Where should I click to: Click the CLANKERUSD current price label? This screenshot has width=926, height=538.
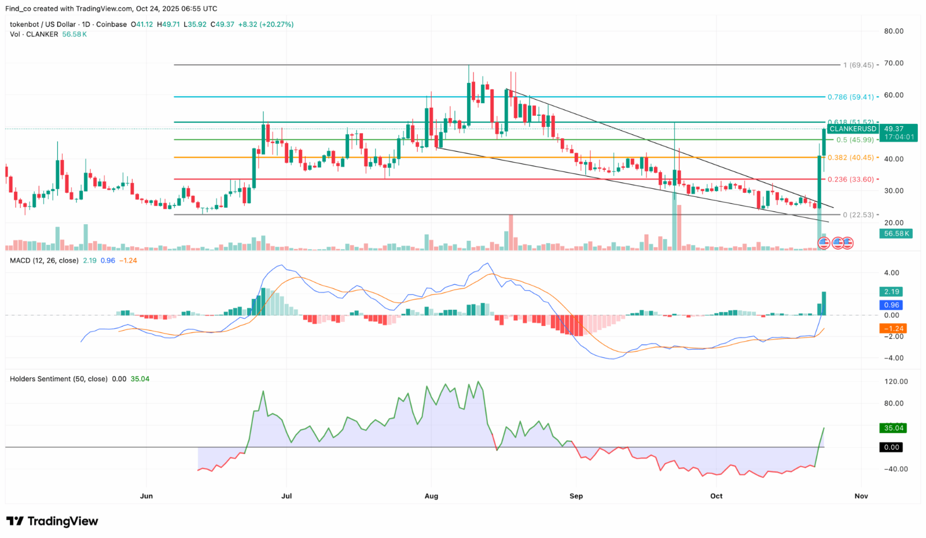click(852, 129)
